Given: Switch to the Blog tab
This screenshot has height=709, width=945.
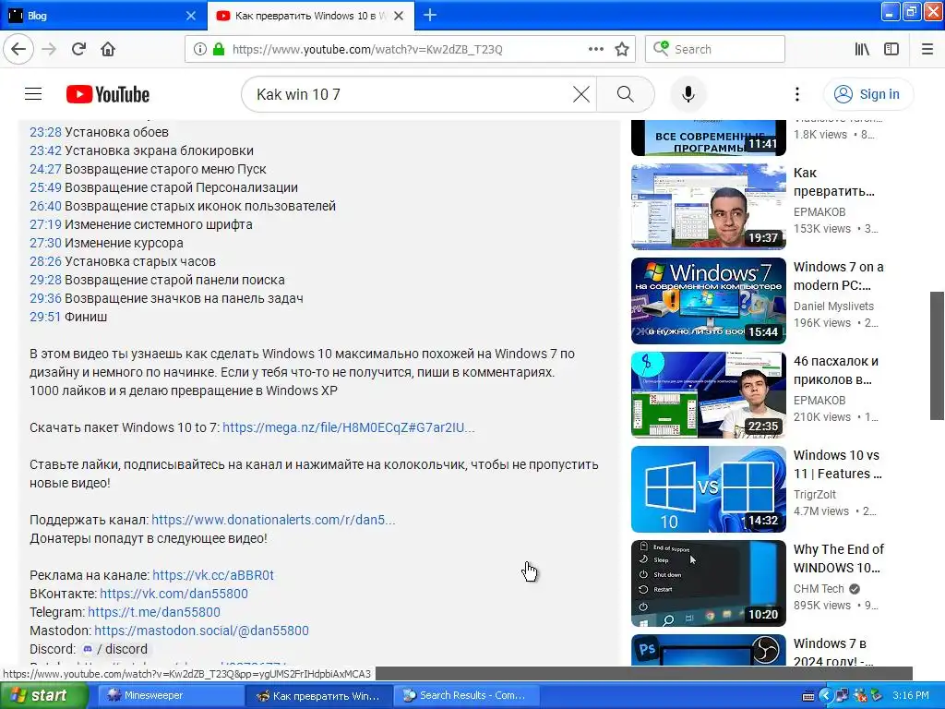Looking at the screenshot, I should (x=102, y=16).
